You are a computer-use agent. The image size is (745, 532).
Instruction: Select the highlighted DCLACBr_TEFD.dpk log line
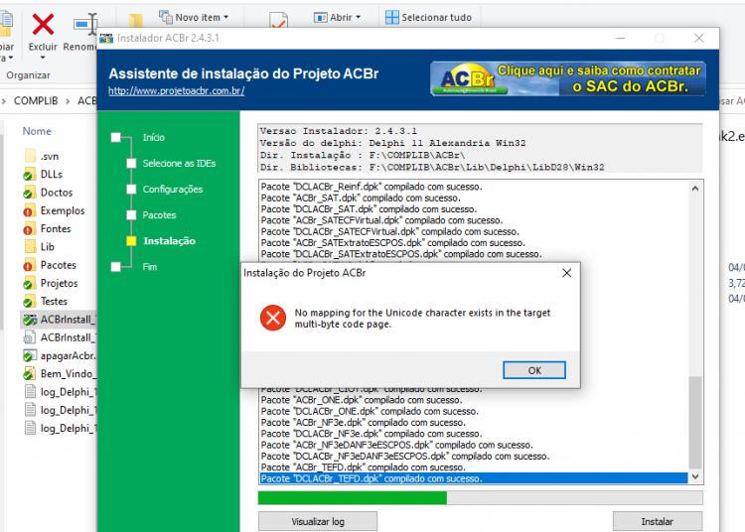click(474, 478)
